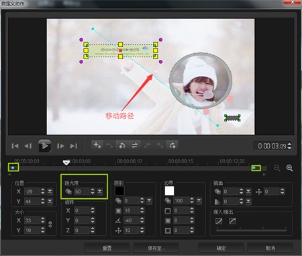The height and width of the screenshot is (256, 302).
Task: Open the border opacity dropdown next to 100
Action: tap(199, 201)
